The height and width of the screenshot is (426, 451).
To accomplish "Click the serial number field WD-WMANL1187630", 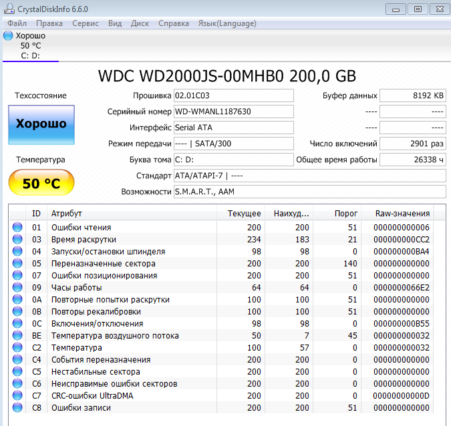I will pyautogui.click(x=234, y=112).
